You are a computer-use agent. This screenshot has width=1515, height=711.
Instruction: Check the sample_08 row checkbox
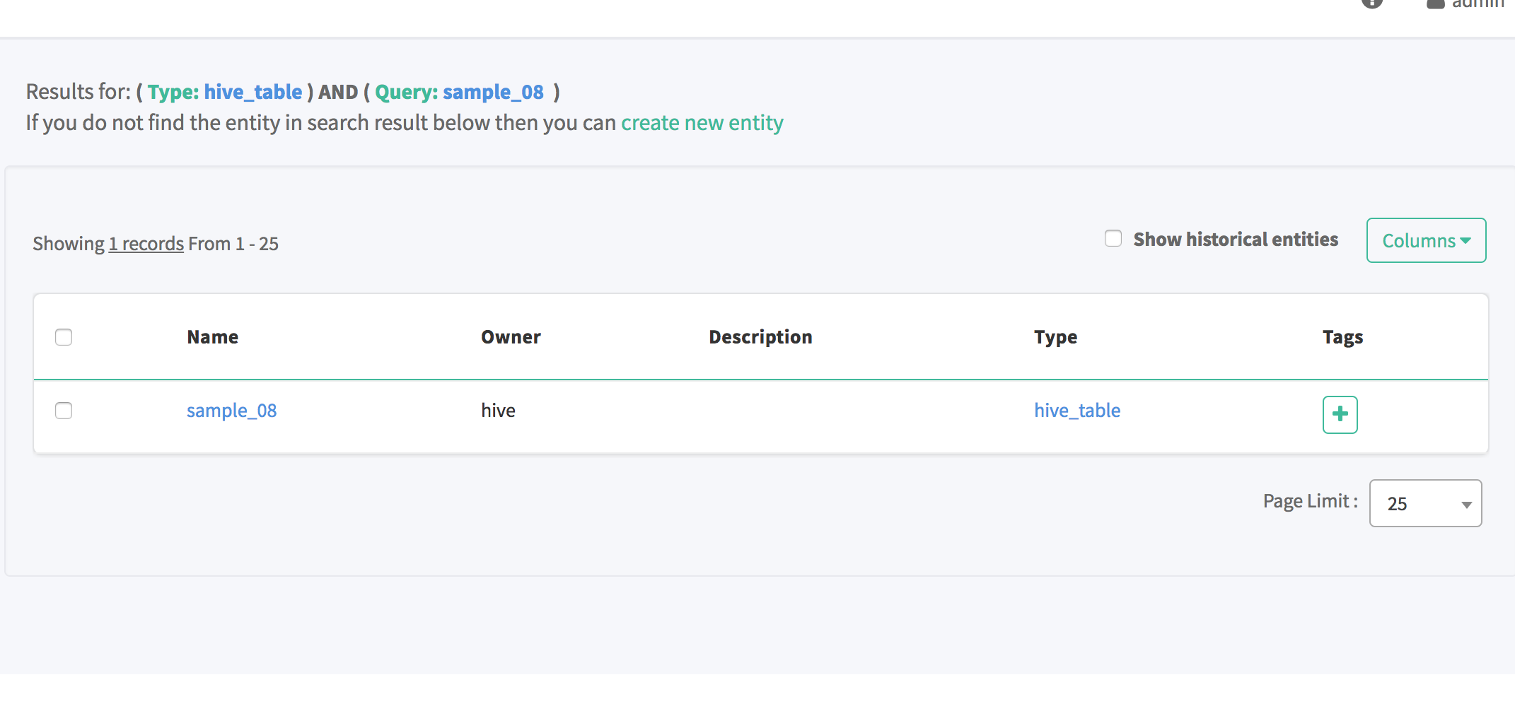click(64, 411)
